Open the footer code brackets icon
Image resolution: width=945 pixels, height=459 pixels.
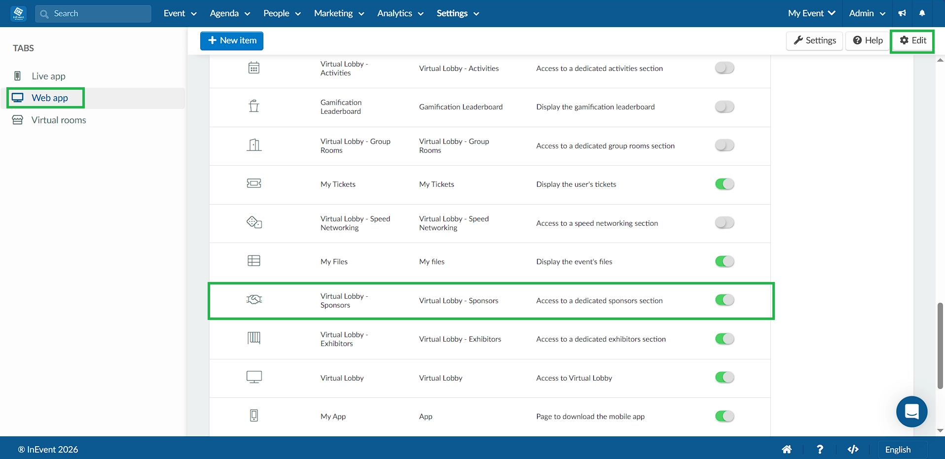click(x=853, y=449)
